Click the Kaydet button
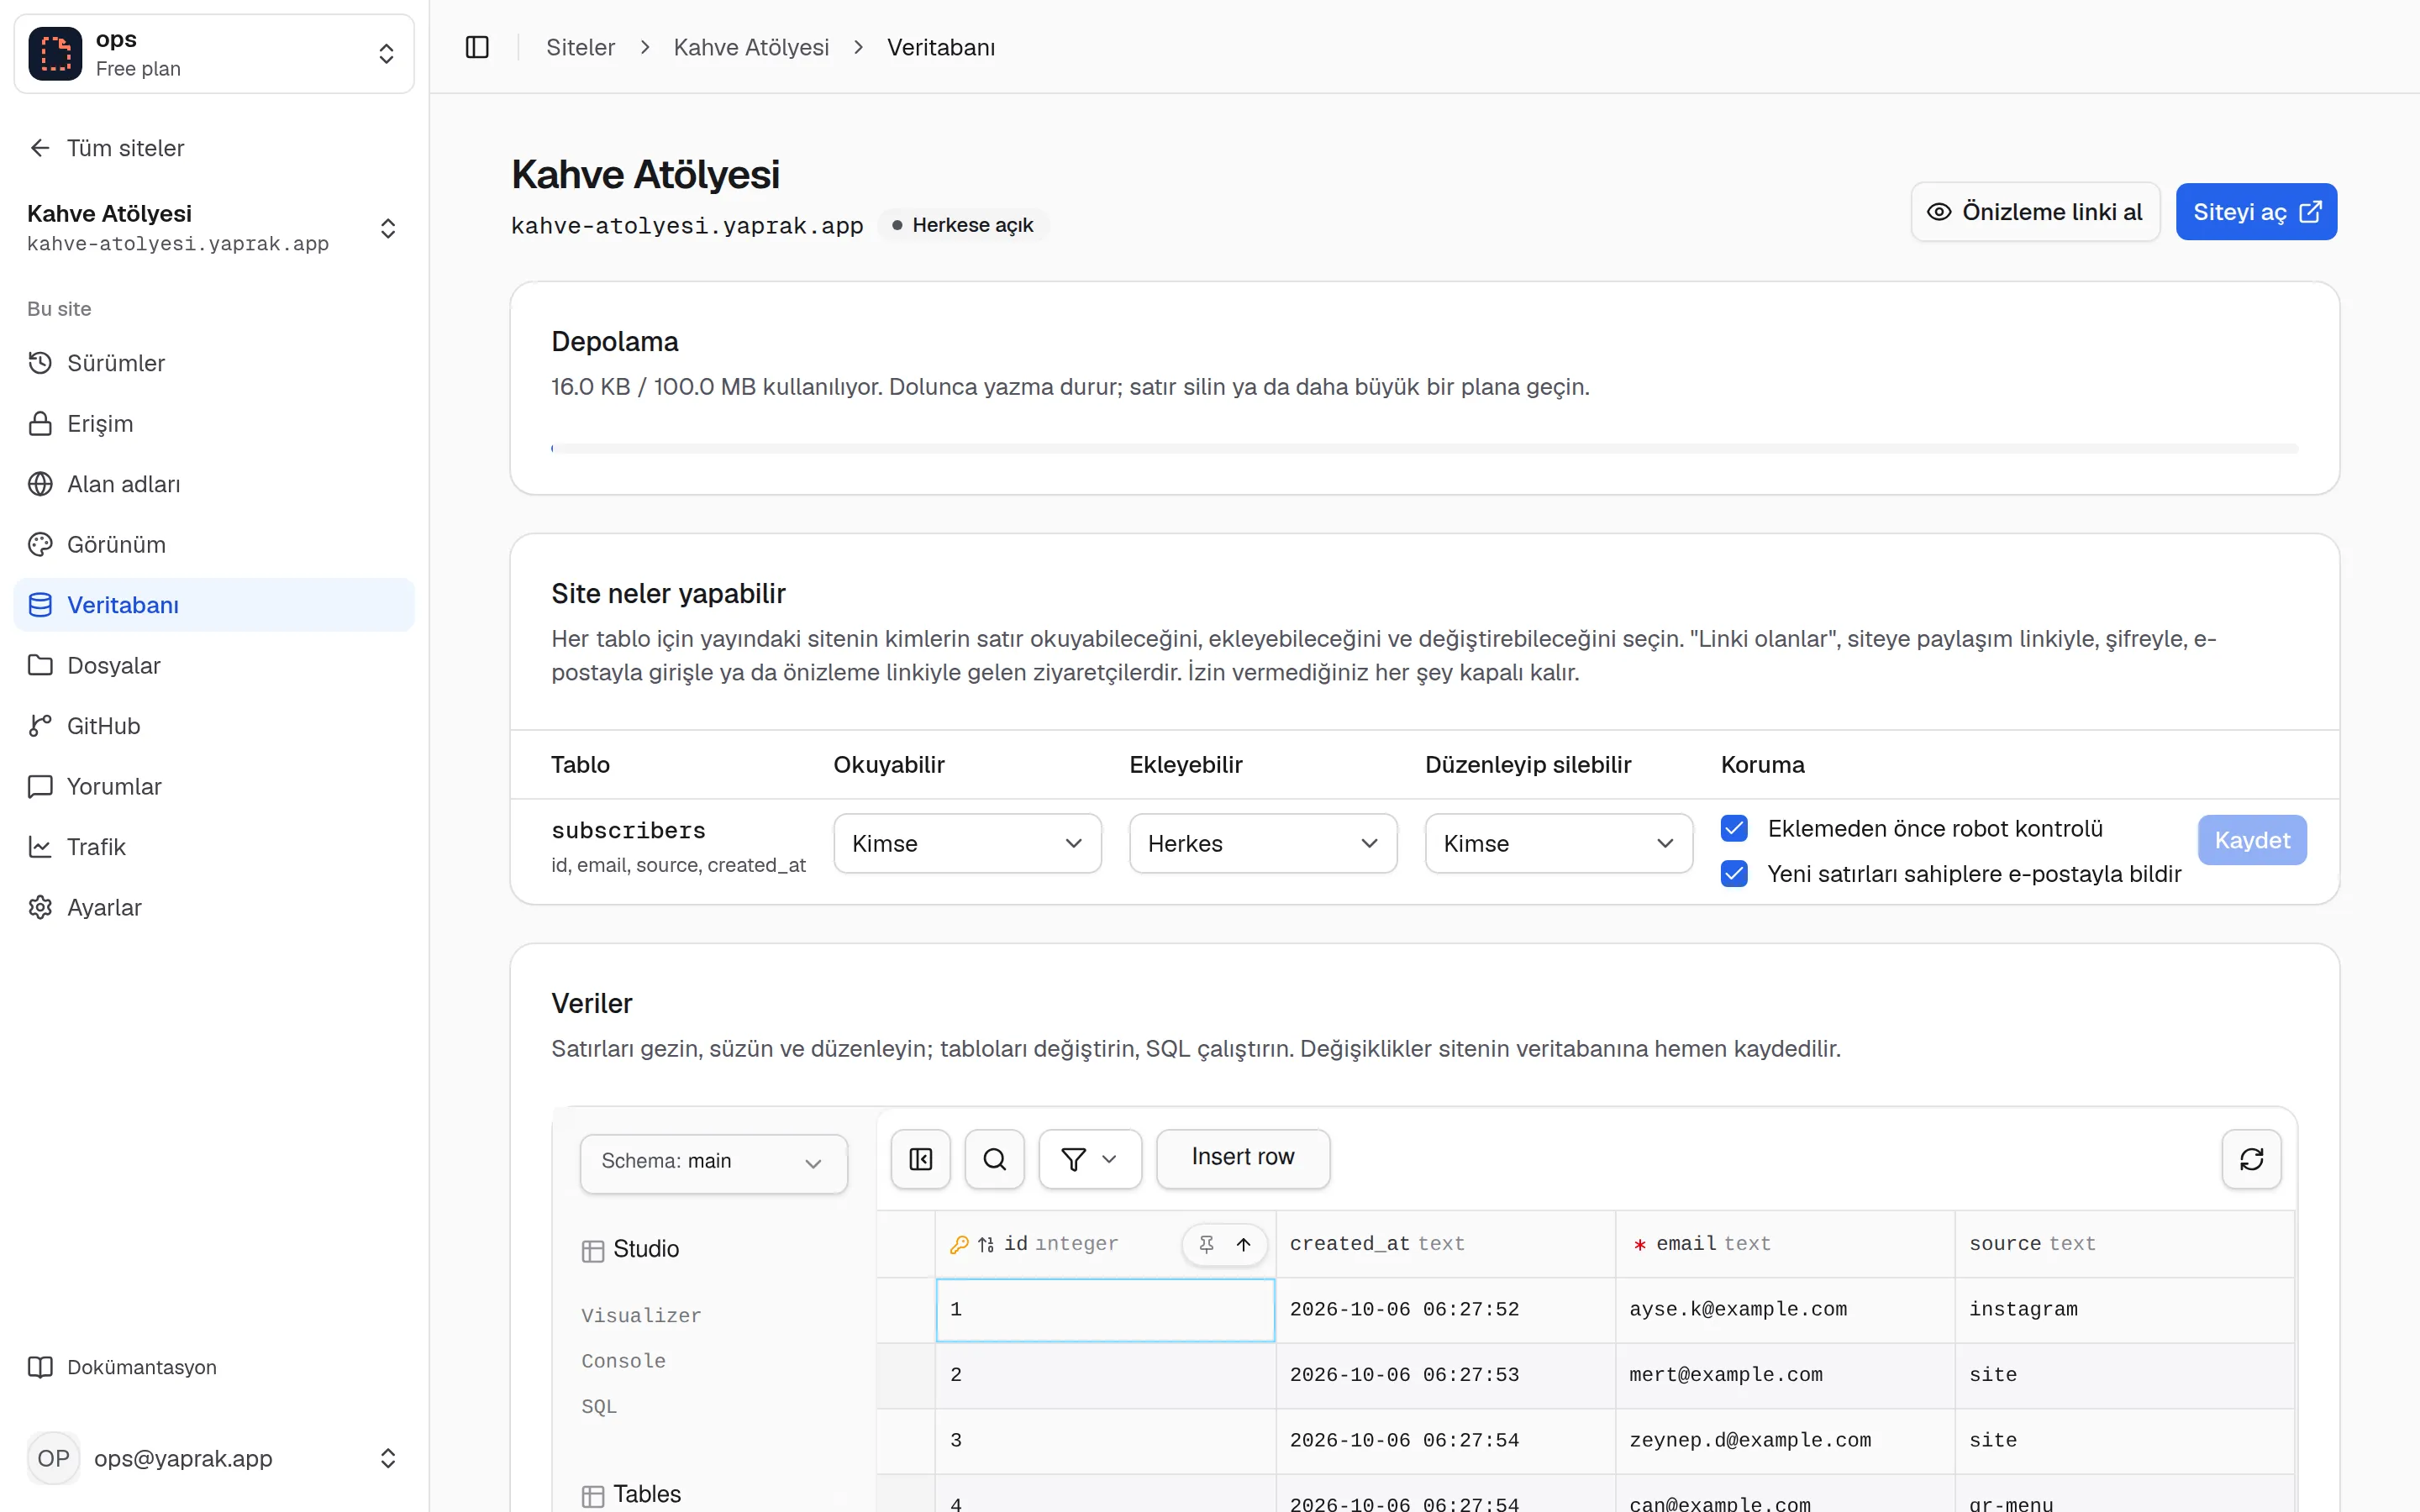The width and height of the screenshot is (2420, 1512). point(2251,840)
